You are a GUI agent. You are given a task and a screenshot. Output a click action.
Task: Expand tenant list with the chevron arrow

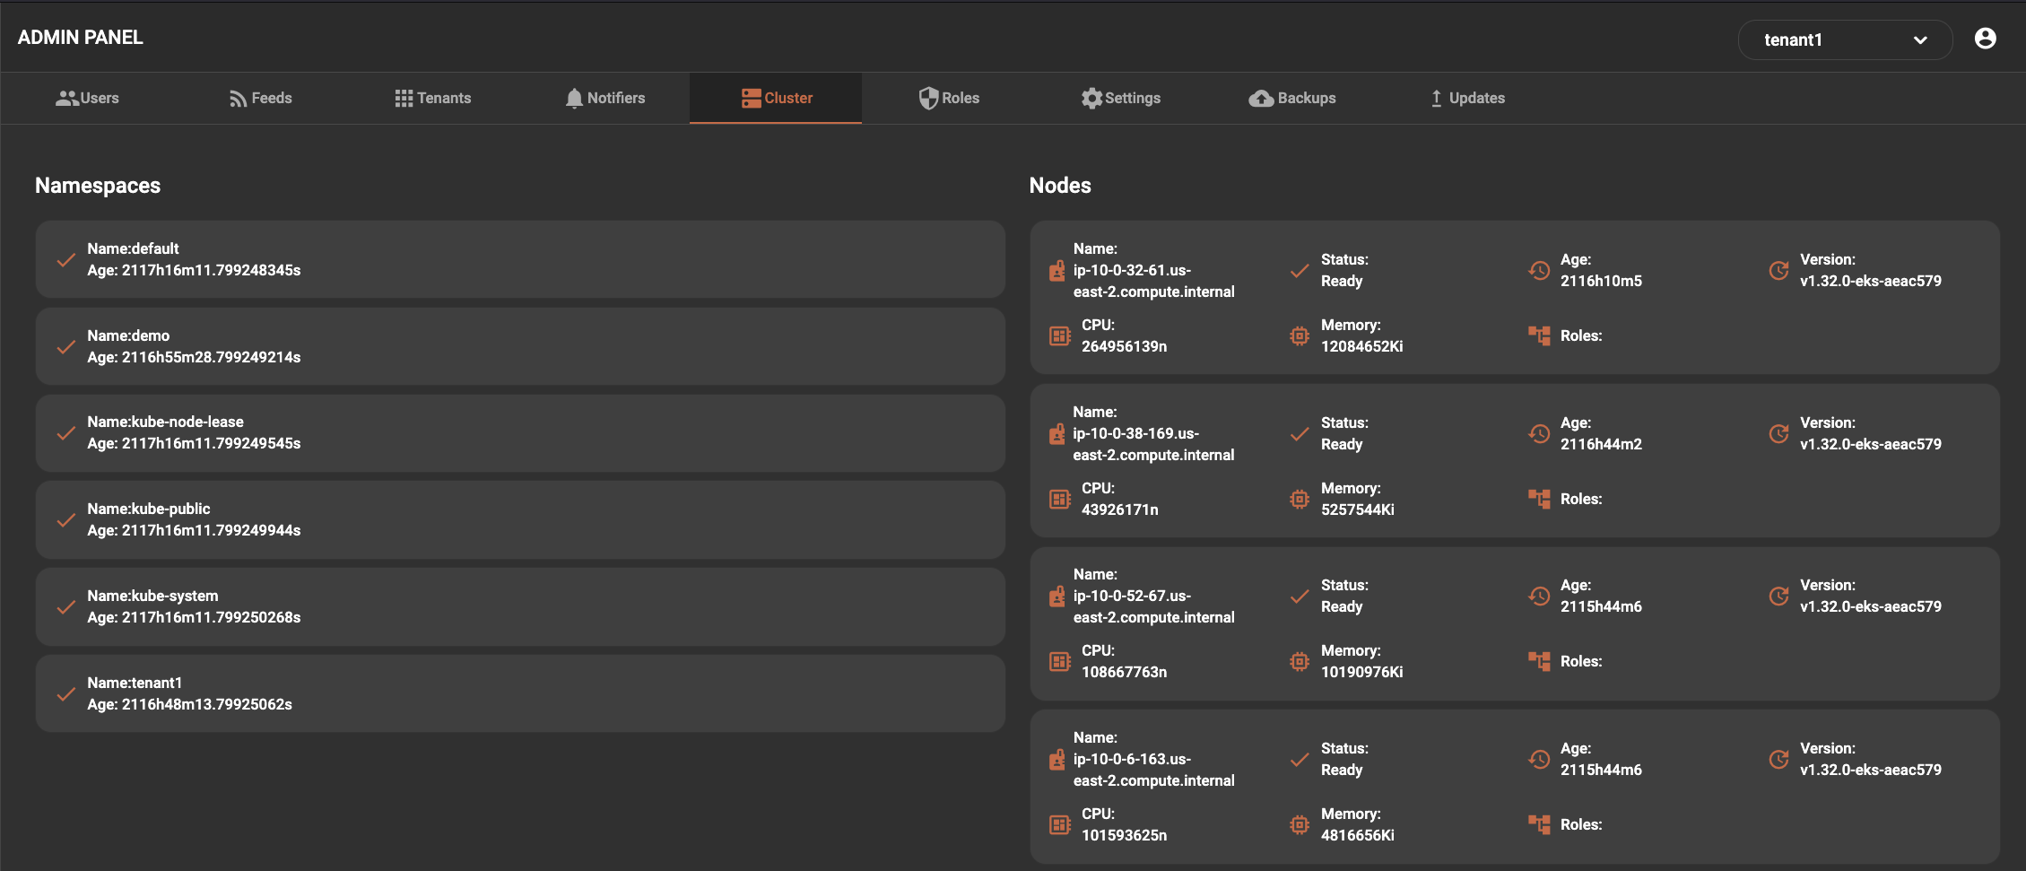point(1919,40)
